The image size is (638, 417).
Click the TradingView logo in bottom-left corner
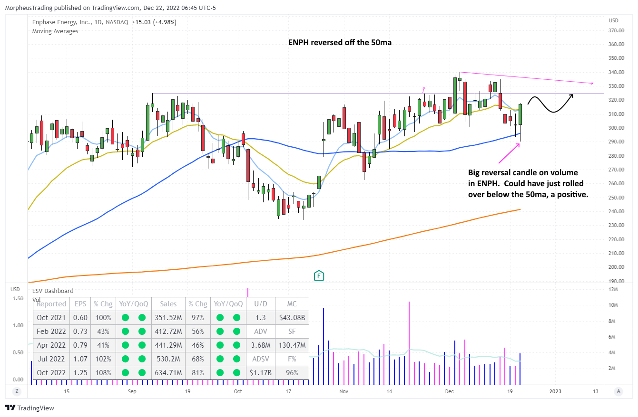(x=30, y=408)
